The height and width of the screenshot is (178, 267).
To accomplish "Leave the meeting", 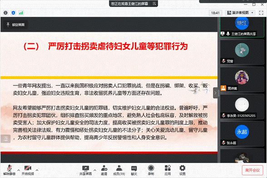I will pos(252,170).
